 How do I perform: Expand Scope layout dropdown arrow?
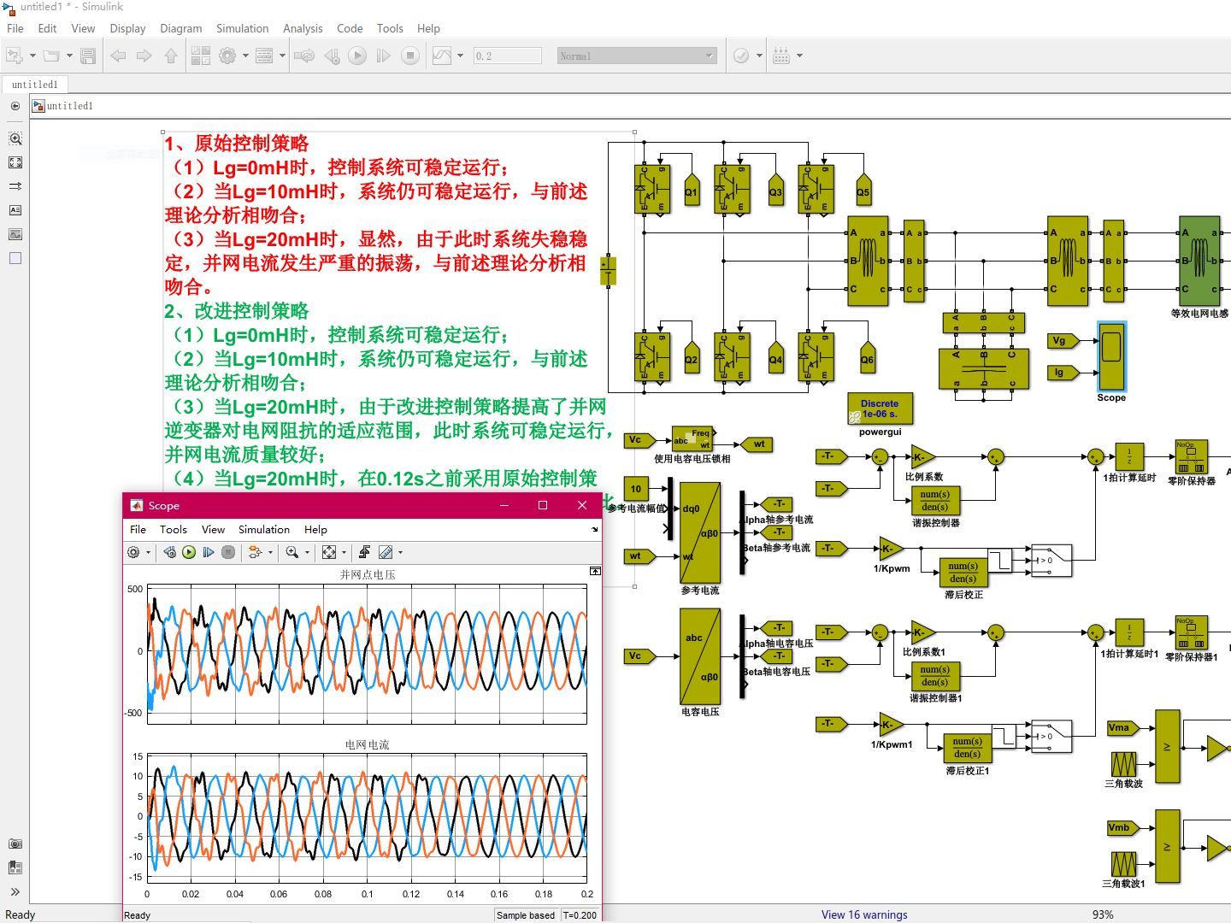pos(270,553)
